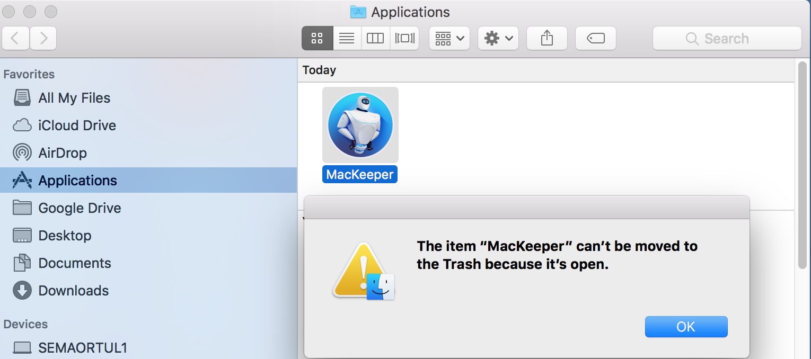Image resolution: width=811 pixels, height=359 pixels.
Task: Click the Finder window vertical scrollbar
Action: [x=802, y=164]
